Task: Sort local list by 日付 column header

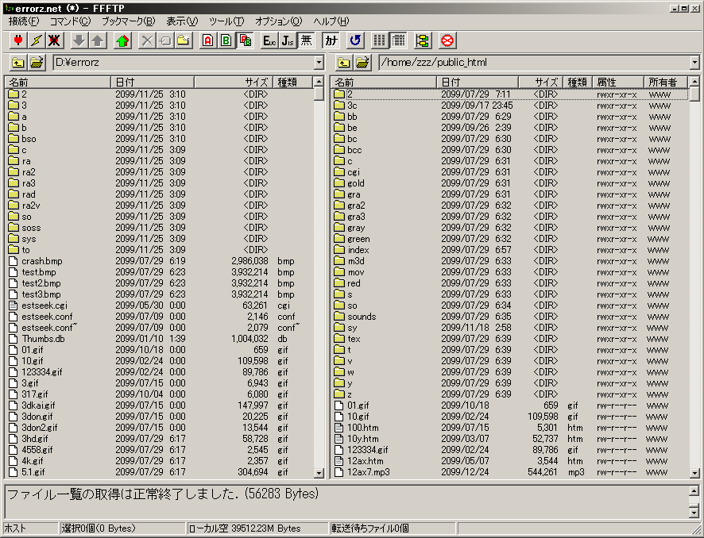Action: click(x=153, y=82)
